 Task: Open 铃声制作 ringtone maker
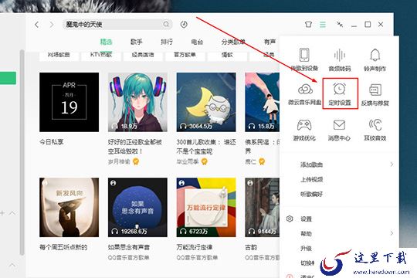click(x=375, y=59)
